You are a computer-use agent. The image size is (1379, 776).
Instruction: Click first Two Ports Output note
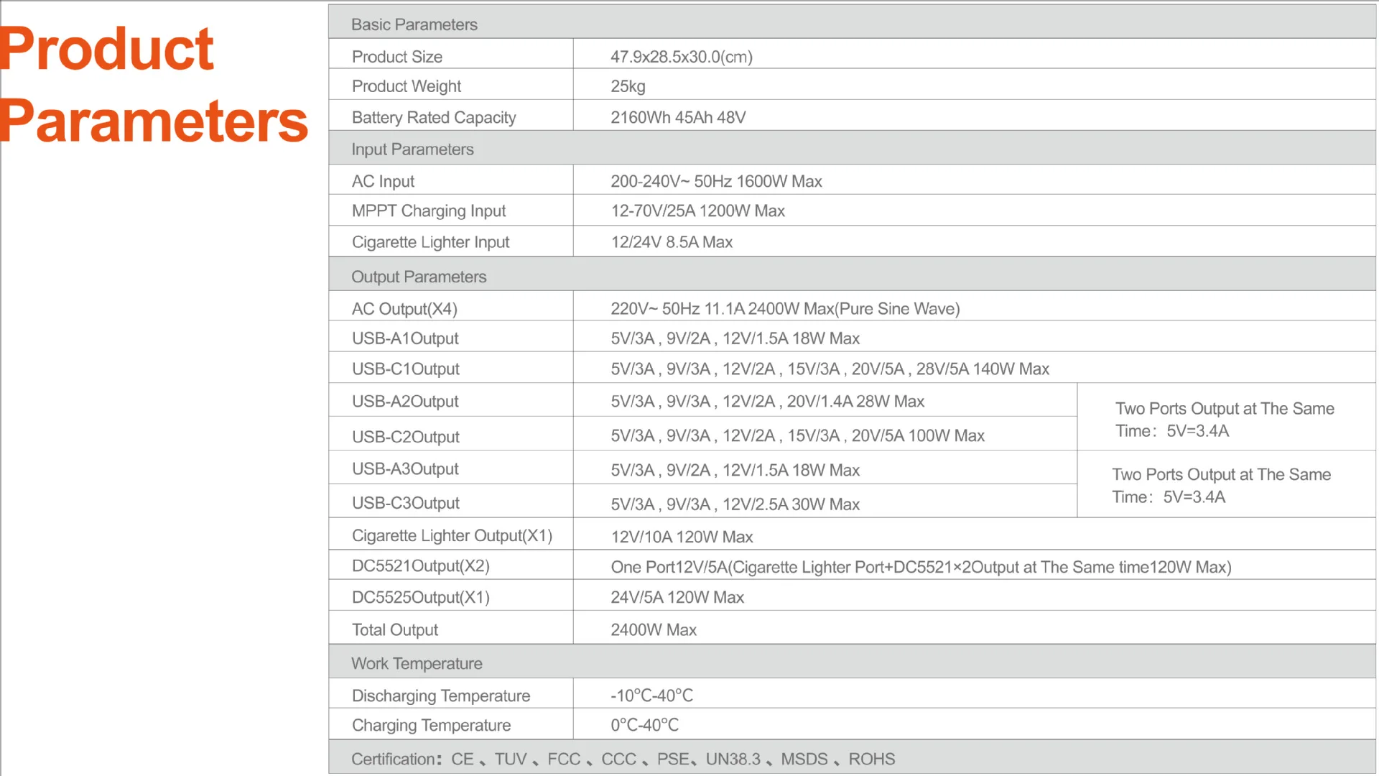pyautogui.click(x=1224, y=419)
